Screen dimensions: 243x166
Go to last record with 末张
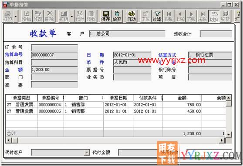click(202, 16)
